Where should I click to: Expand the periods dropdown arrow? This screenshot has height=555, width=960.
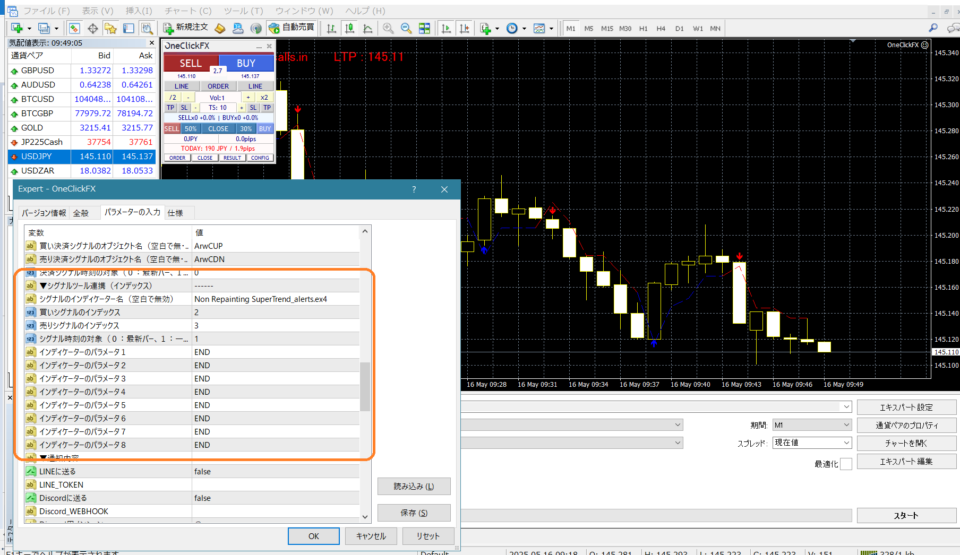(524, 29)
